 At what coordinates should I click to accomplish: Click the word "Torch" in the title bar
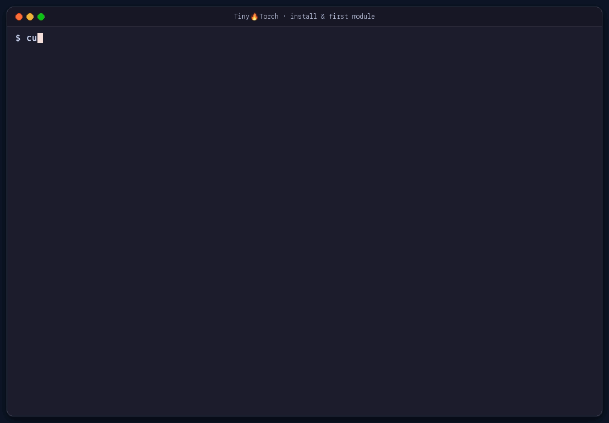pyautogui.click(x=269, y=17)
